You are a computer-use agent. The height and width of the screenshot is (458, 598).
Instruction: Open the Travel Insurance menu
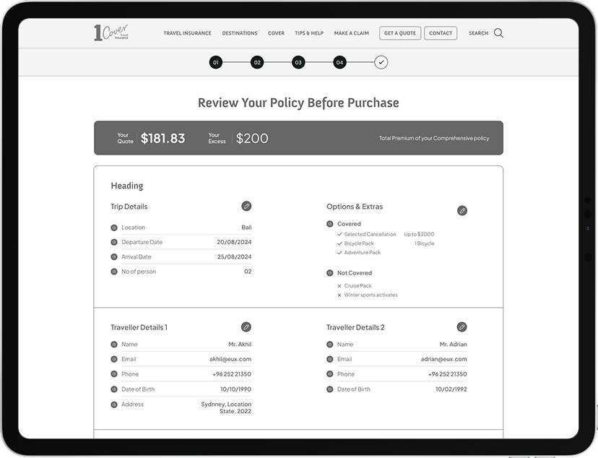pos(187,33)
